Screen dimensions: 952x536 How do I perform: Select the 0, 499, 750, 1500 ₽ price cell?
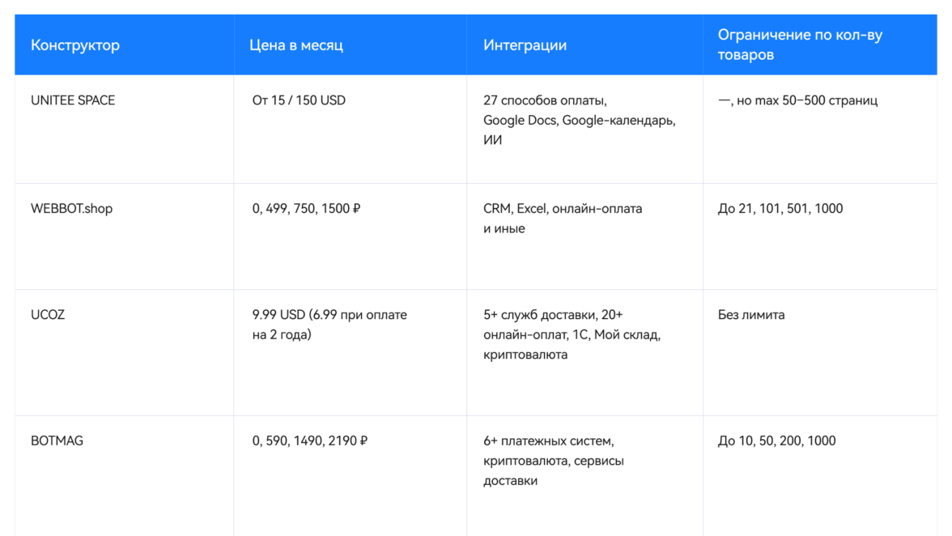click(306, 208)
